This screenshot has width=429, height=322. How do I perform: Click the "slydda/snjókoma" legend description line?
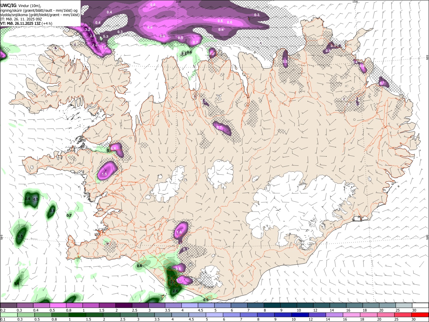click(40, 15)
